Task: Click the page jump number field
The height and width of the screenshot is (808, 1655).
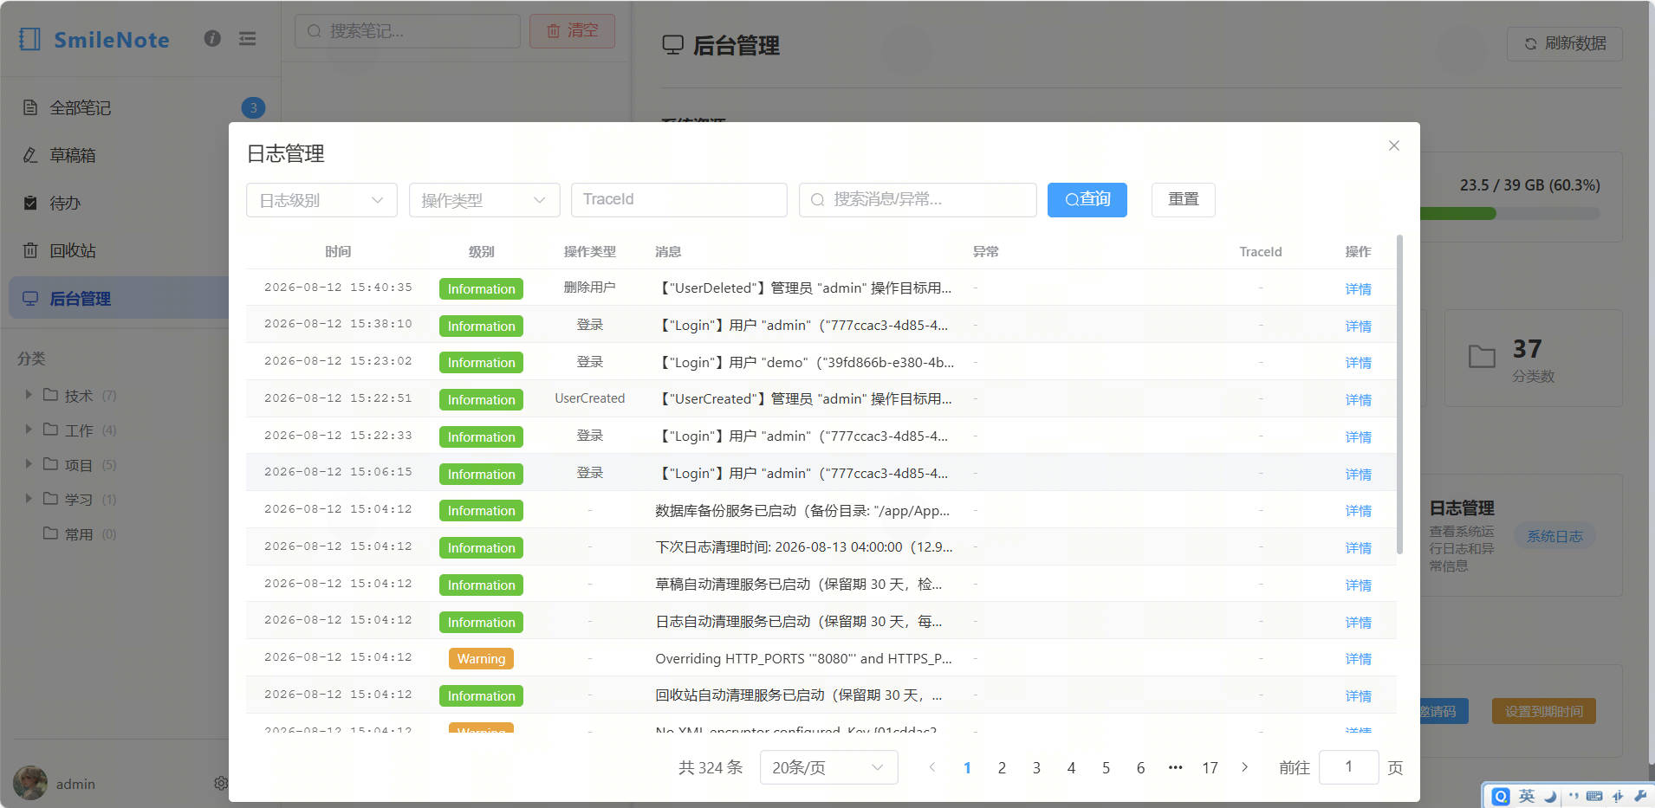Action: [x=1349, y=767]
